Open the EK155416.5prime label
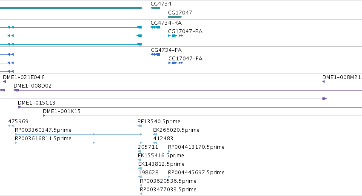 161,156
